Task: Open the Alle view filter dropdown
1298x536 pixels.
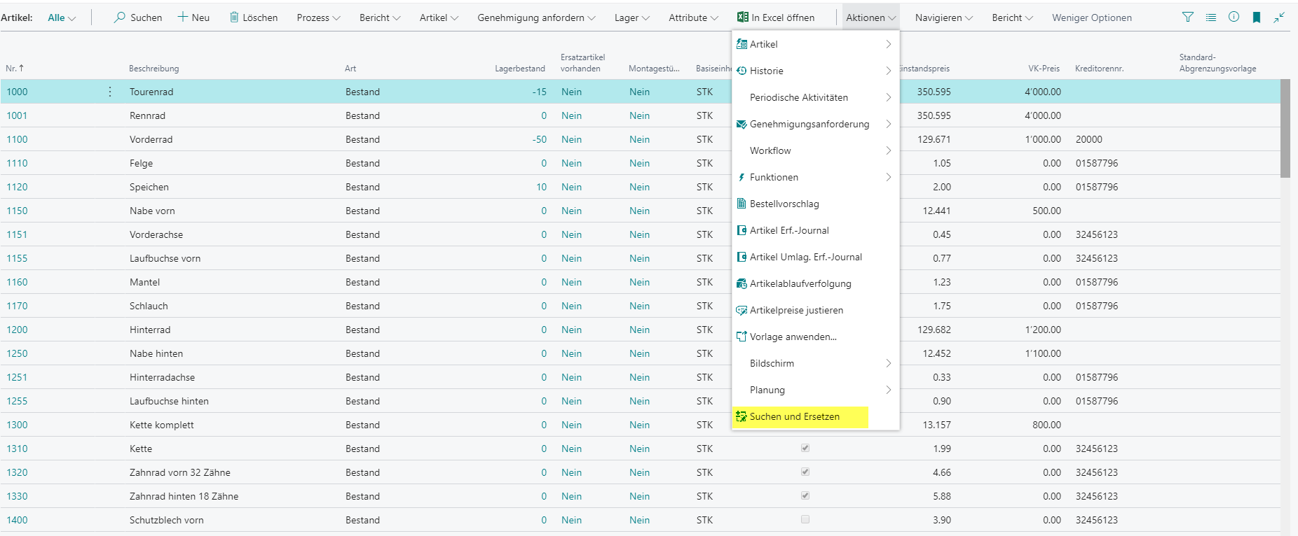Action: [62, 17]
